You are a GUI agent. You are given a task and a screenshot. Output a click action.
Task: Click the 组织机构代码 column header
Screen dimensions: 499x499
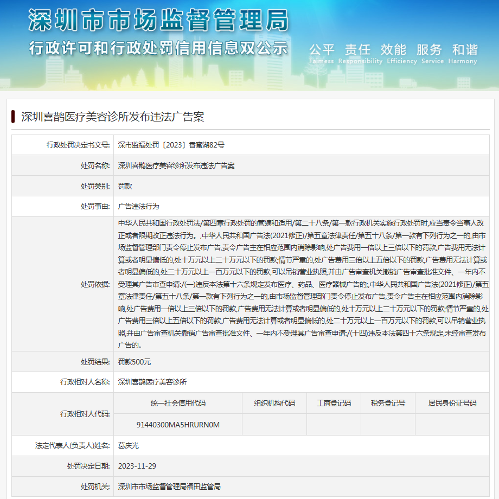[274, 403]
